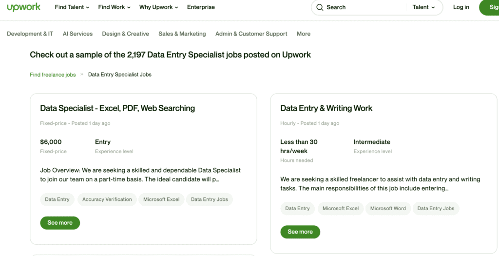The image size is (499, 256).
Task: Select the AI Services category
Action: 77,34
